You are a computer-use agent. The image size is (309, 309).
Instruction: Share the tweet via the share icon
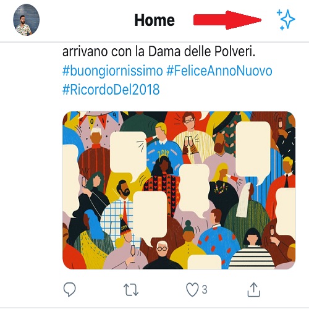[253, 289]
